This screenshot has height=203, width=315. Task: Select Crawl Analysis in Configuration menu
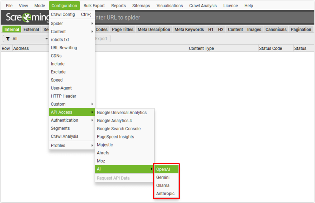tap(72, 136)
